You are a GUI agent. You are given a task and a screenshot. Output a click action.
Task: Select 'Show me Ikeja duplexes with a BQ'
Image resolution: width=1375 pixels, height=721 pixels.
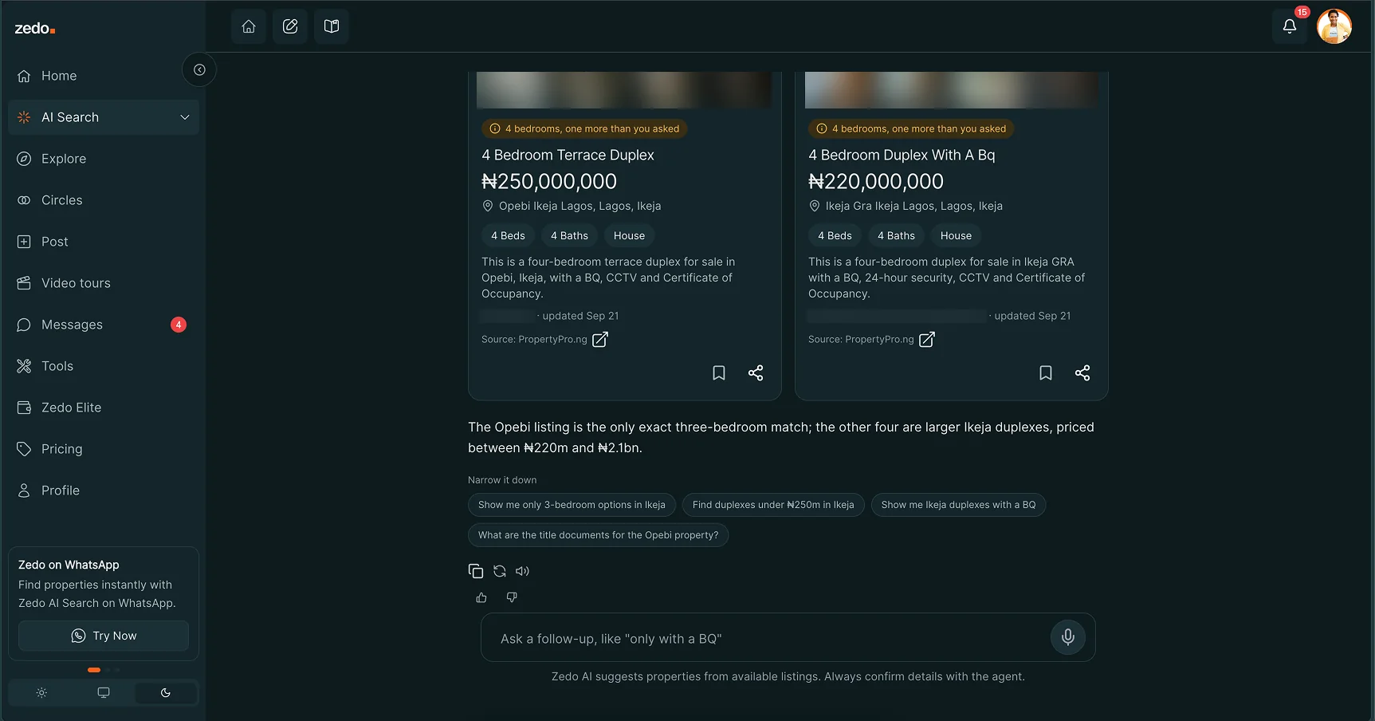(958, 505)
